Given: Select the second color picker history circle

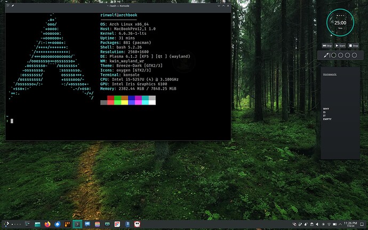Looking at the screenshot, I should [341, 55].
